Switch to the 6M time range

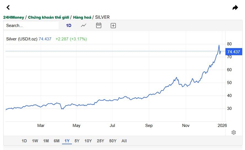(x=56, y=141)
